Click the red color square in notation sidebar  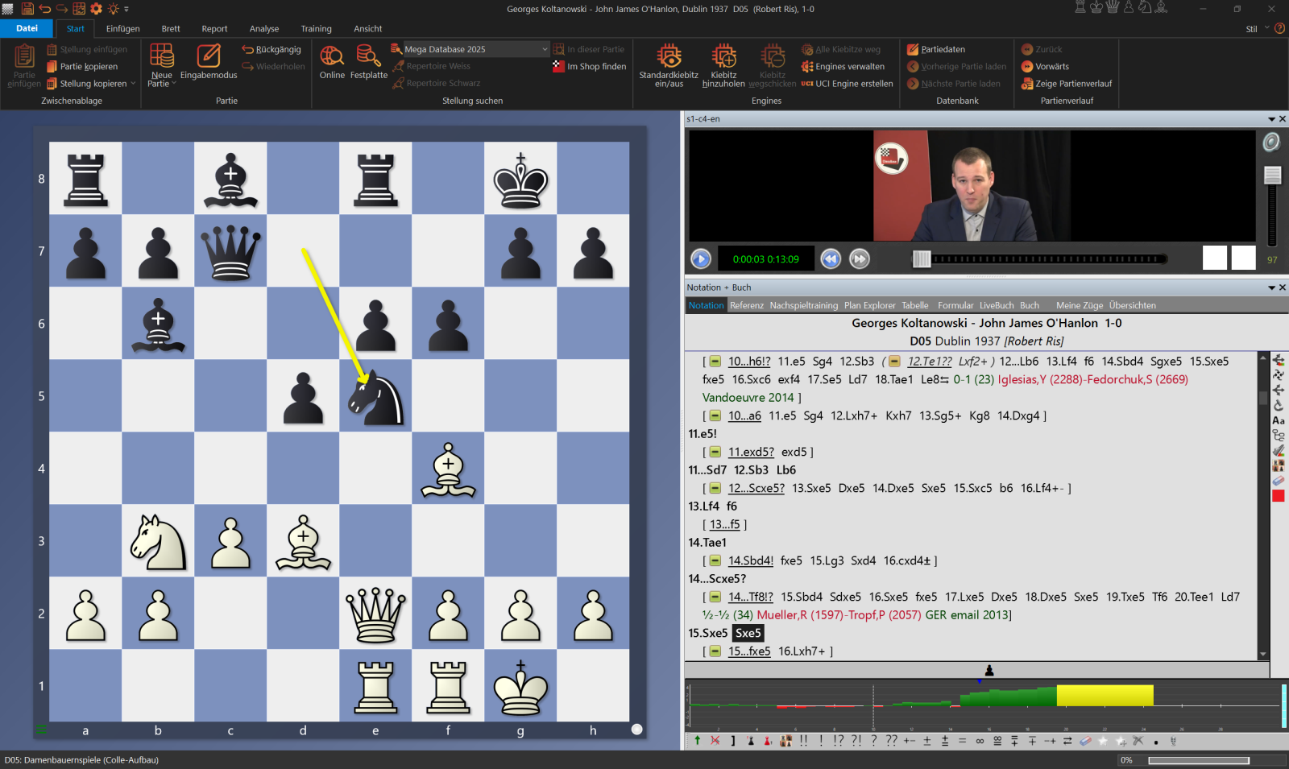point(1278,496)
